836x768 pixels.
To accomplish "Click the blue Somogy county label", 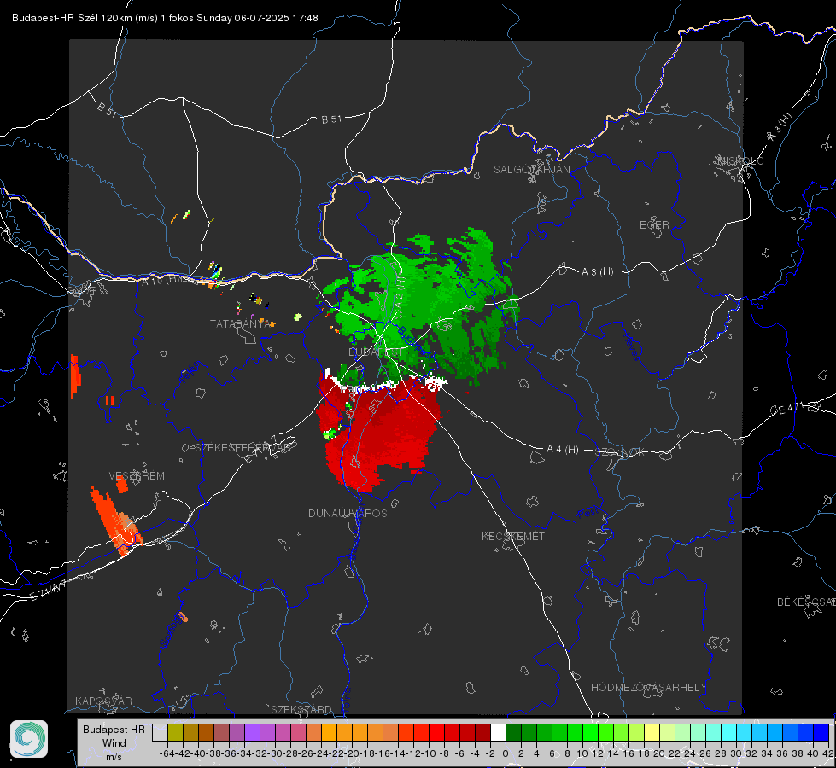I will 171,631.
